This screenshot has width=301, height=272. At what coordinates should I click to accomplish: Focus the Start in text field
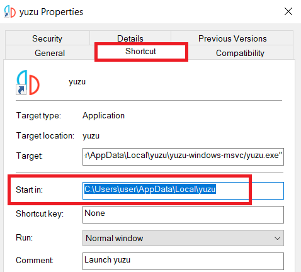pos(183,191)
